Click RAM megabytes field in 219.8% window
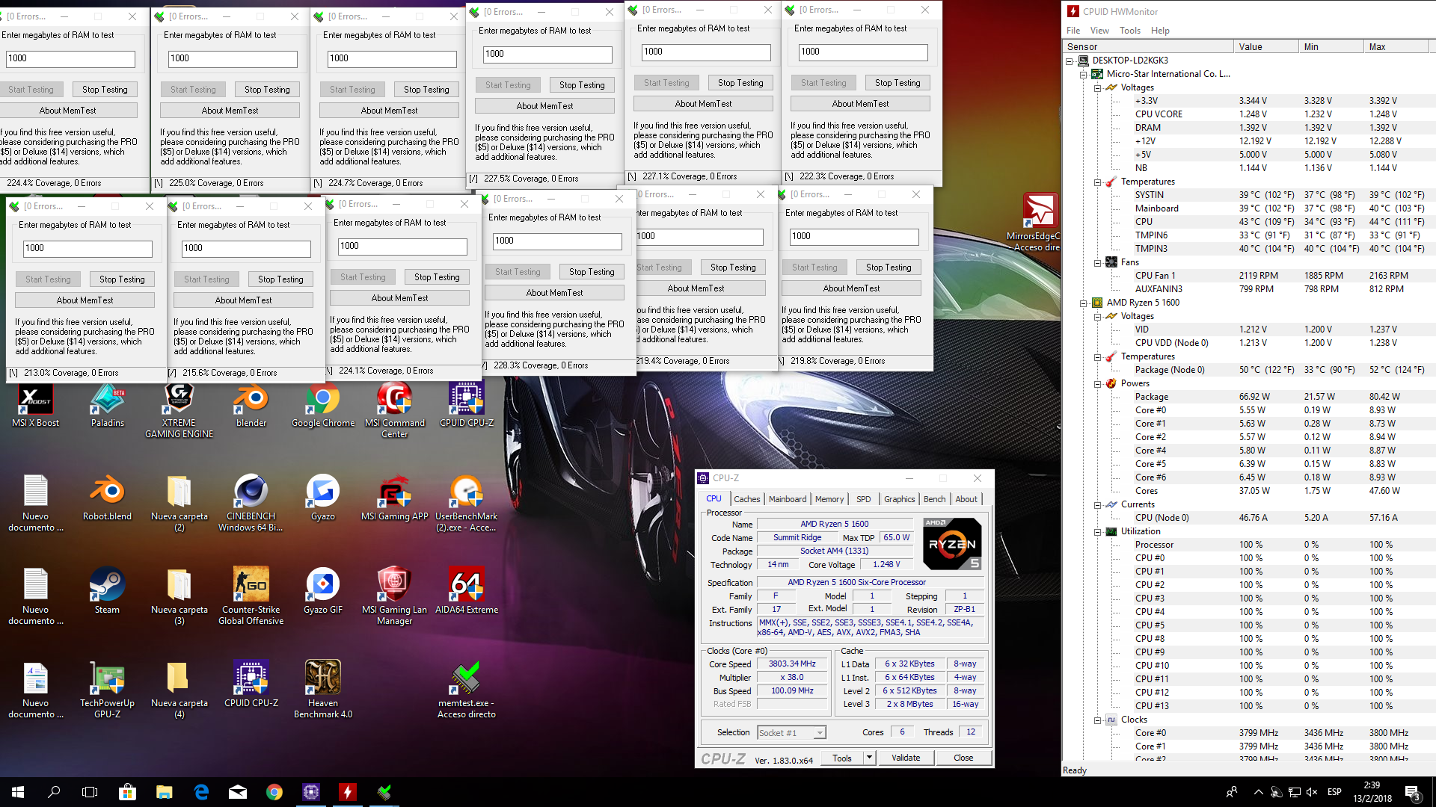 tap(854, 237)
